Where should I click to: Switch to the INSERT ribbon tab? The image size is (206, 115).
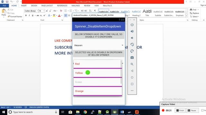click(24, 6)
